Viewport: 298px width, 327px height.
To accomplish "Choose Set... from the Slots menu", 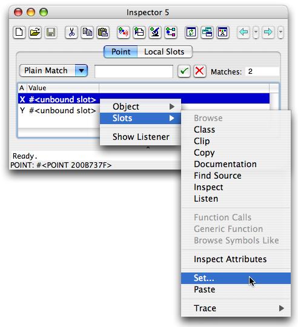I will [236, 278].
